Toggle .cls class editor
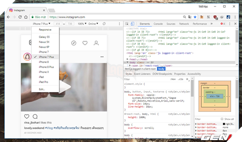Image resolution: width=242 pixels, height=142 pixels. pos(181,79)
